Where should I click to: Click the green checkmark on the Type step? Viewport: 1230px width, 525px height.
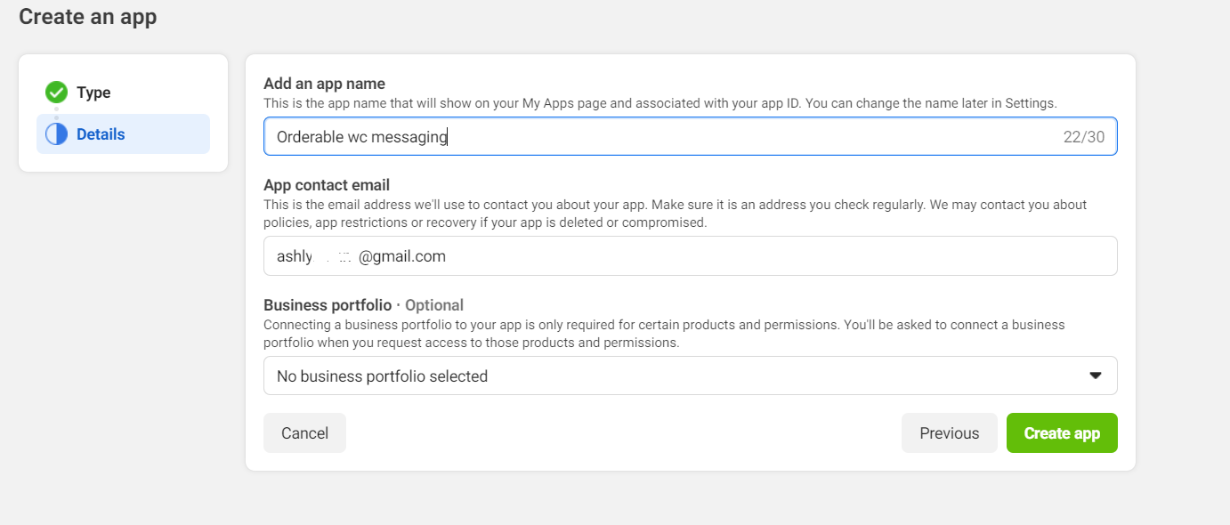[x=56, y=92]
